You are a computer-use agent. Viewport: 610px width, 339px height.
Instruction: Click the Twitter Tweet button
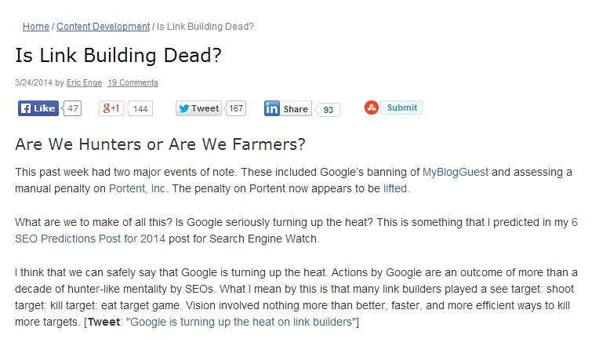pyautogui.click(x=199, y=108)
